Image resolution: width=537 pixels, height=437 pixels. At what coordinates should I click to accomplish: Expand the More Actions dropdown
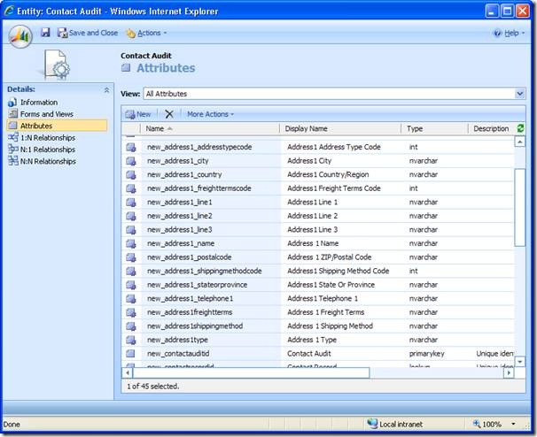[x=210, y=114]
